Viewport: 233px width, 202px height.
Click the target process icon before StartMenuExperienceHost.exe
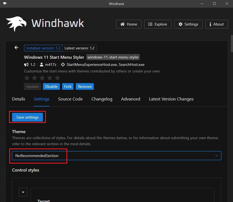pos(63,64)
